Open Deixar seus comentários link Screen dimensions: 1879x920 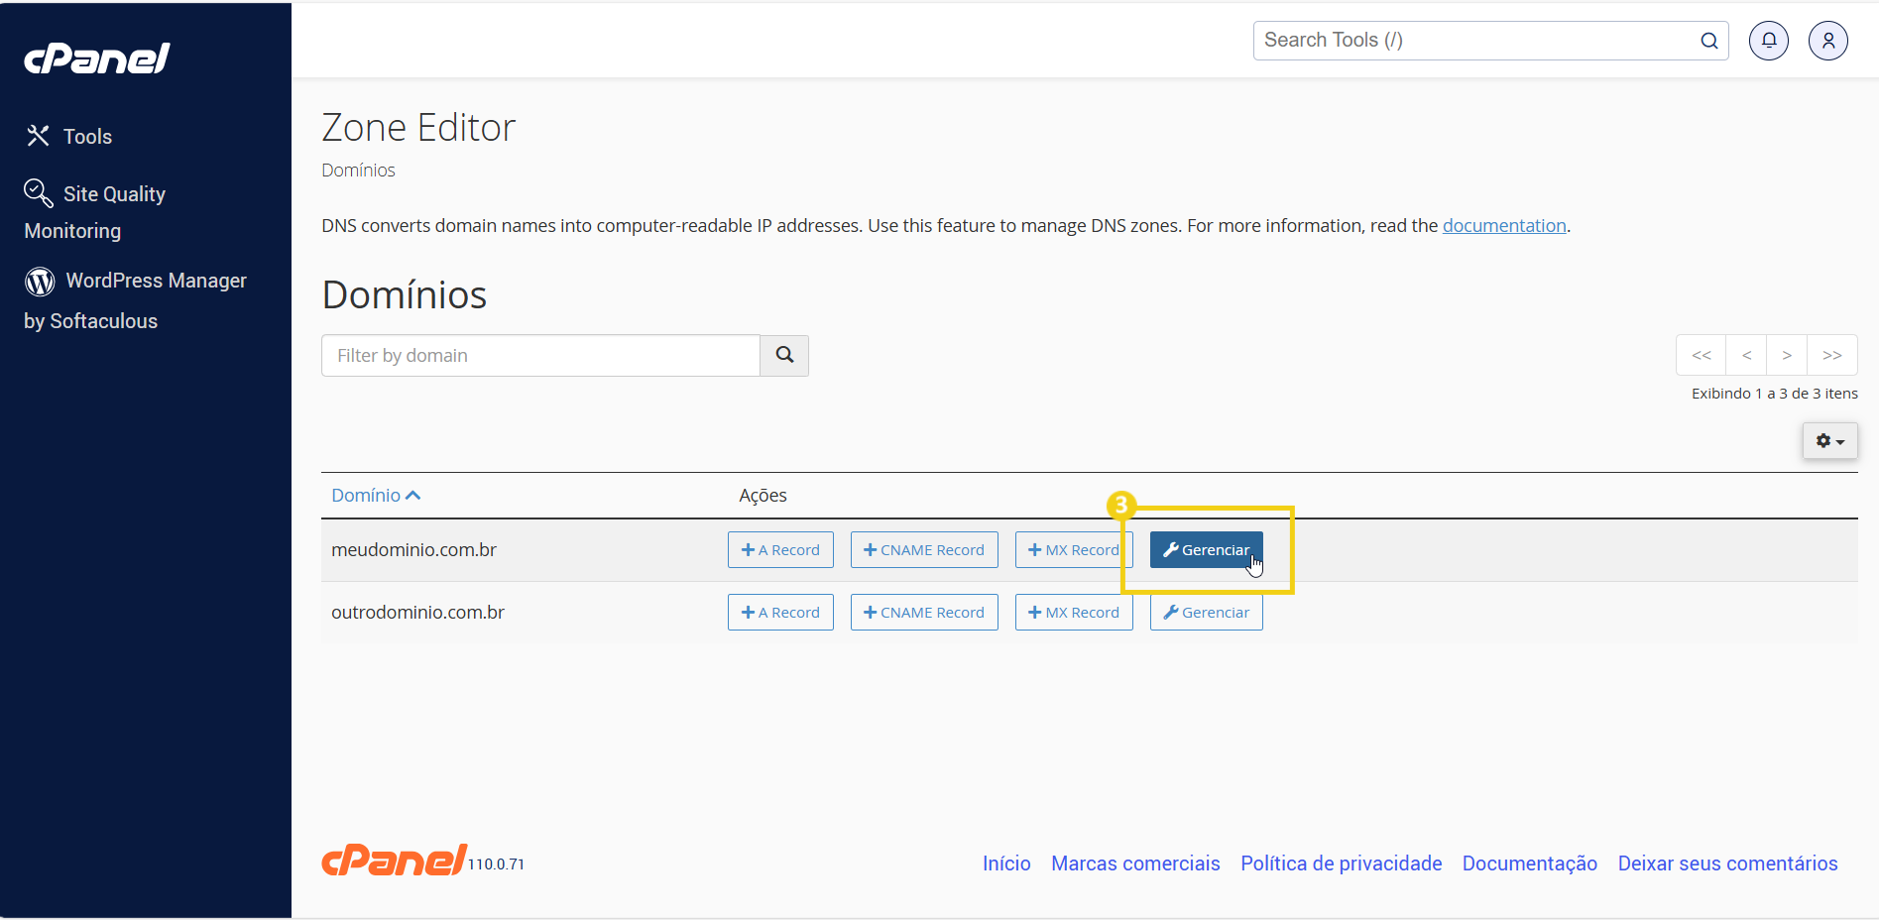[x=1727, y=863]
